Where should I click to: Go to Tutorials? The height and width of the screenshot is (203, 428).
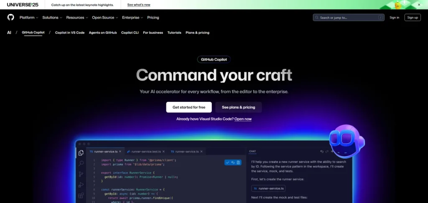[174, 33]
